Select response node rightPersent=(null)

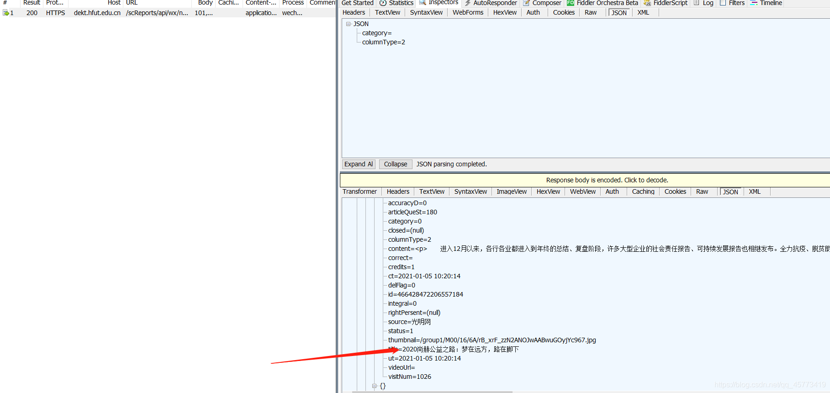click(x=414, y=313)
